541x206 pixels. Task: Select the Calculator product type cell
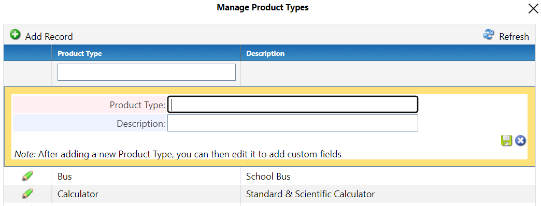(146, 194)
